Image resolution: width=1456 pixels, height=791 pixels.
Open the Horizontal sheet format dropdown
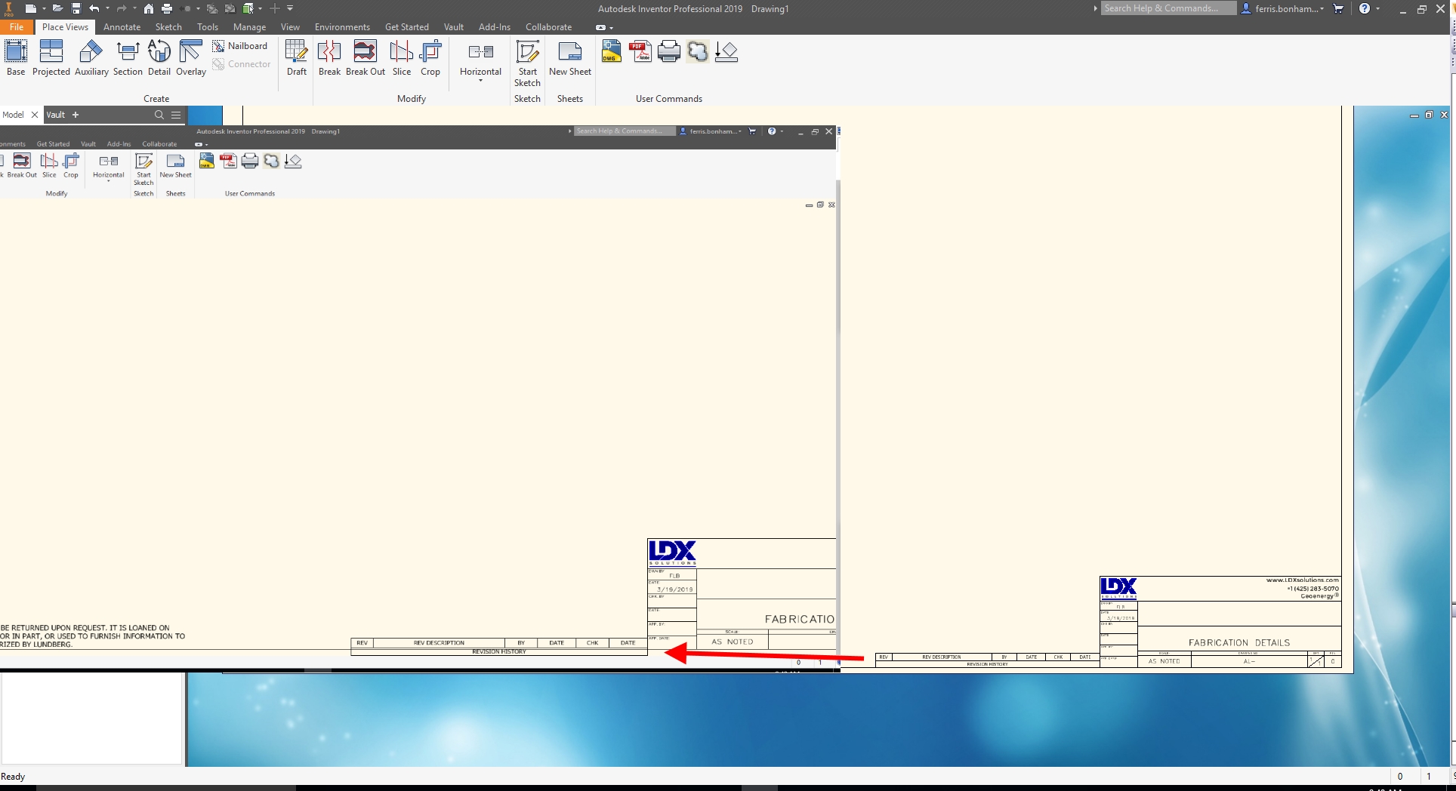480,81
